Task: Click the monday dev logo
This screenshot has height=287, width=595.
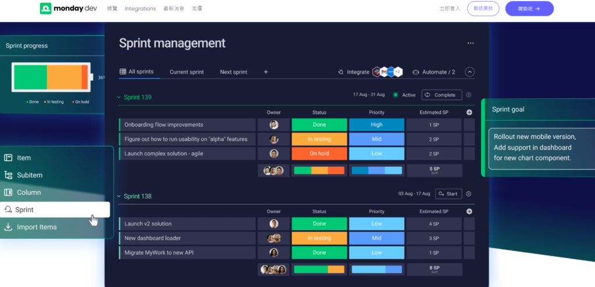Action: (69, 8)
